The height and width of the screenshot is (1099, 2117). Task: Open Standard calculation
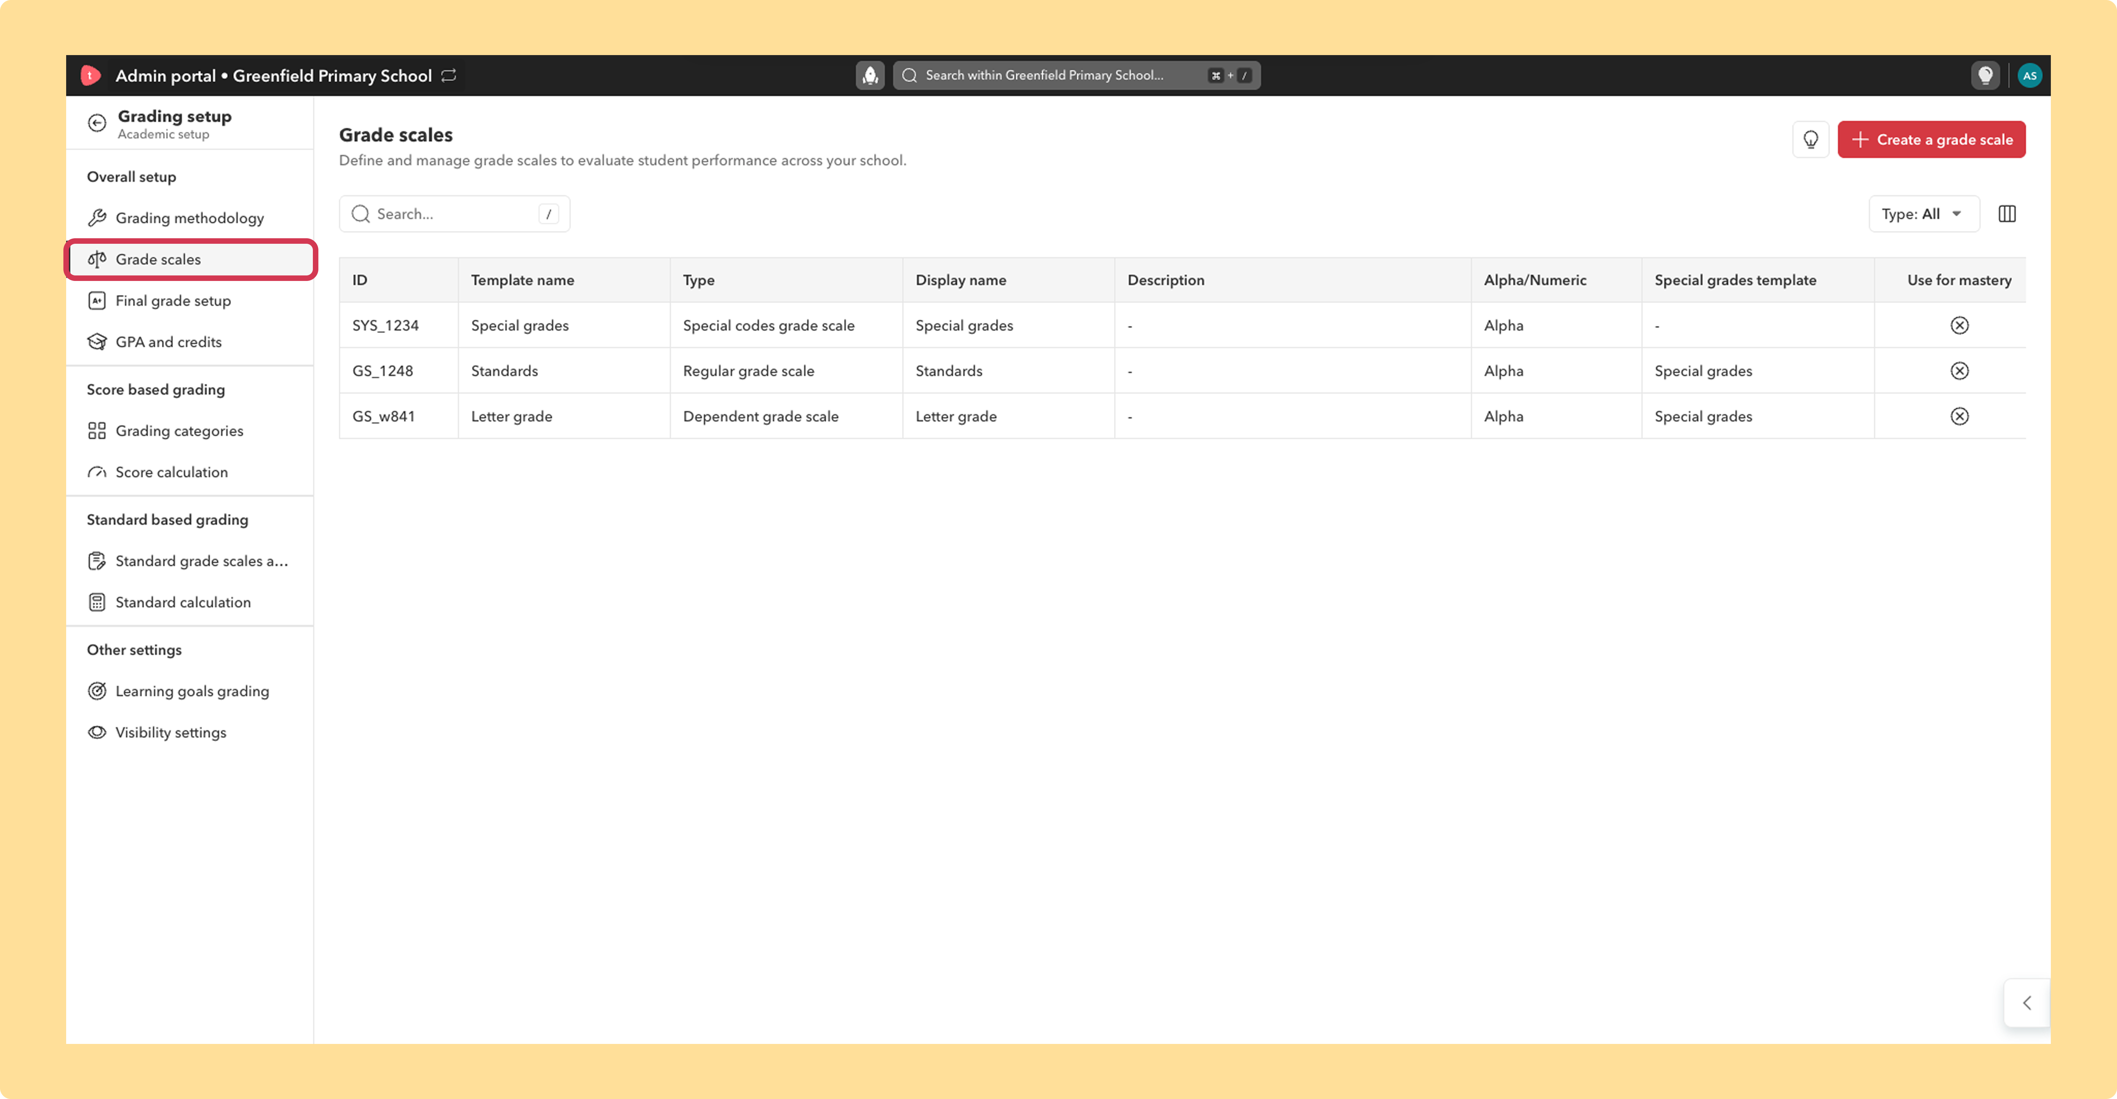(190, 602)
